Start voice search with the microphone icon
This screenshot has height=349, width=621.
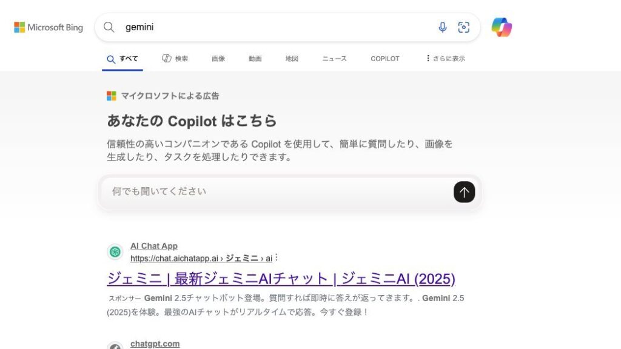[443, 27]
